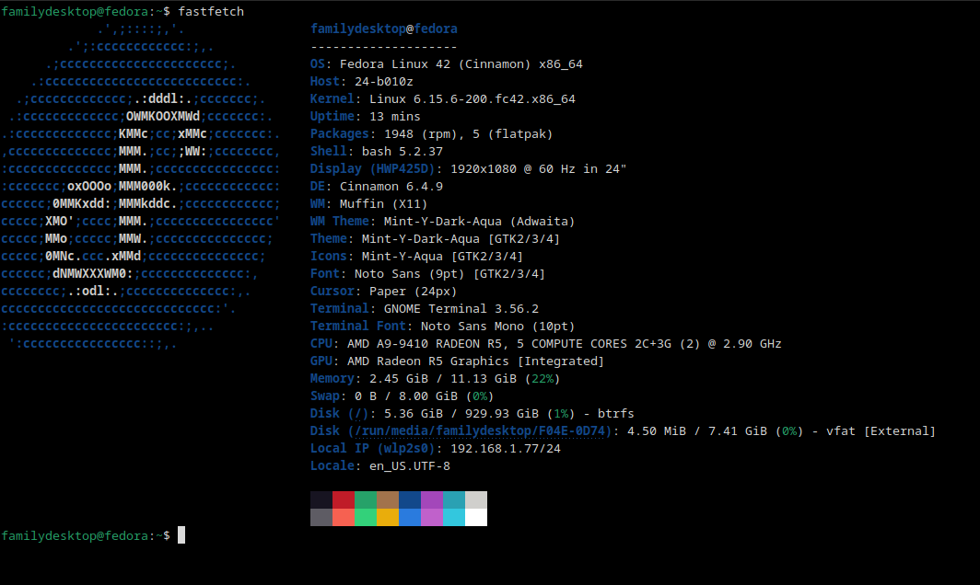This screenshot has height=585, width=980.
Task: Click the coral salmon swatch in the bottom palette row
Action: coord(344,517)
